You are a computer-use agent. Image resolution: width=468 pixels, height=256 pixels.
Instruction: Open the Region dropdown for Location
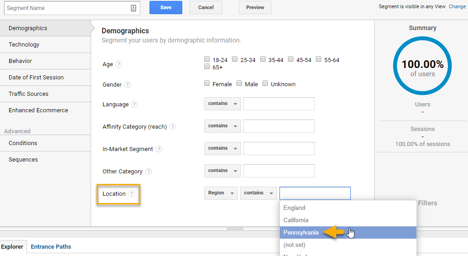[221, 193]
